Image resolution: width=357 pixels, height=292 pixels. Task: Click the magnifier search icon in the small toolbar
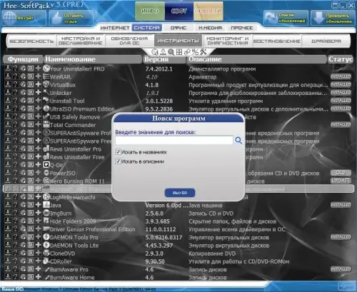pyautogui.click(x=171, y=52)
